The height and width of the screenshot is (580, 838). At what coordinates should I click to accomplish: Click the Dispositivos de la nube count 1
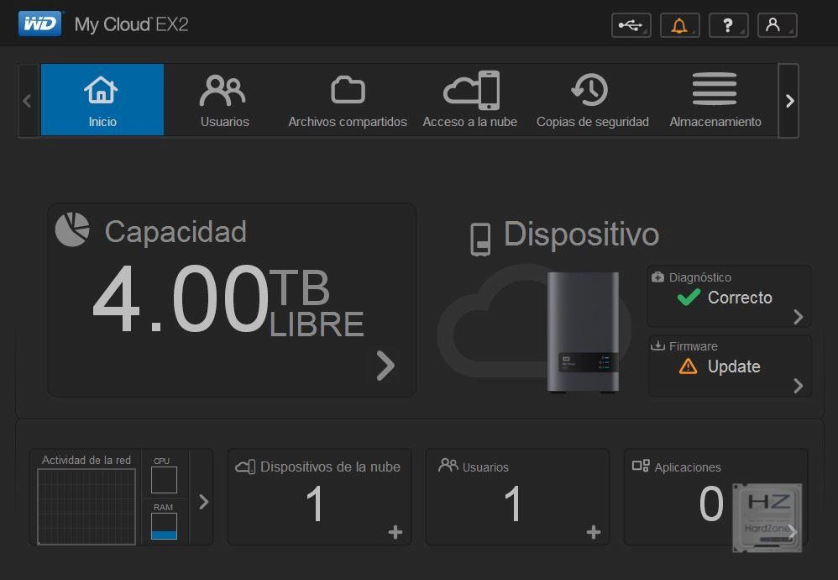coord(315,504)
